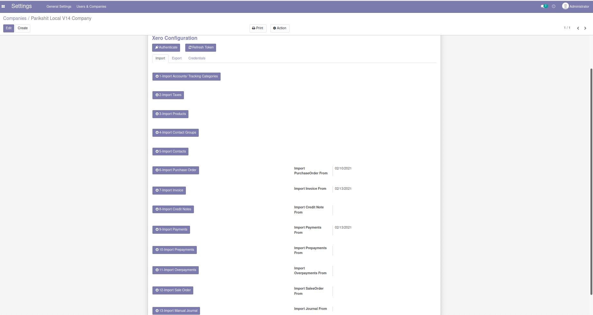Open the conversations messages icon

tap(544, 6)
